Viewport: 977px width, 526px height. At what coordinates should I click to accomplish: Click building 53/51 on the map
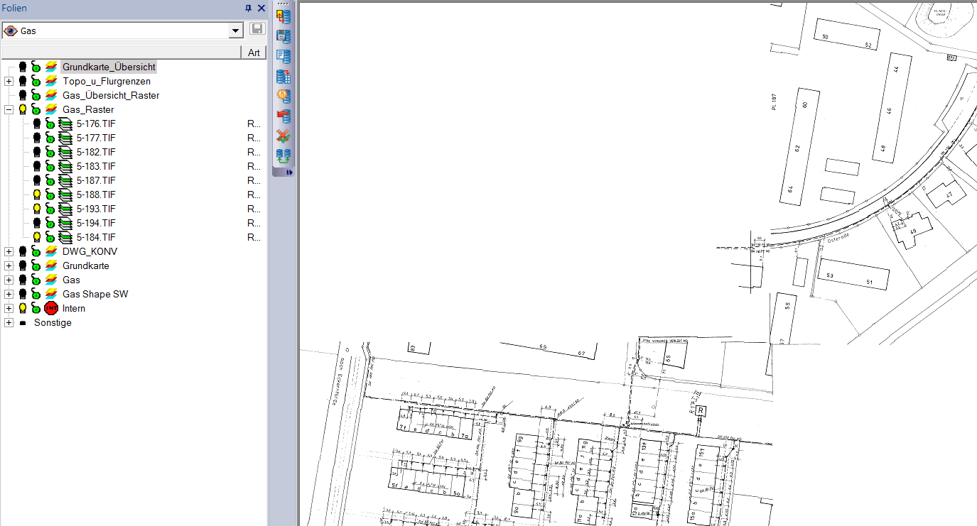(854, 273)
